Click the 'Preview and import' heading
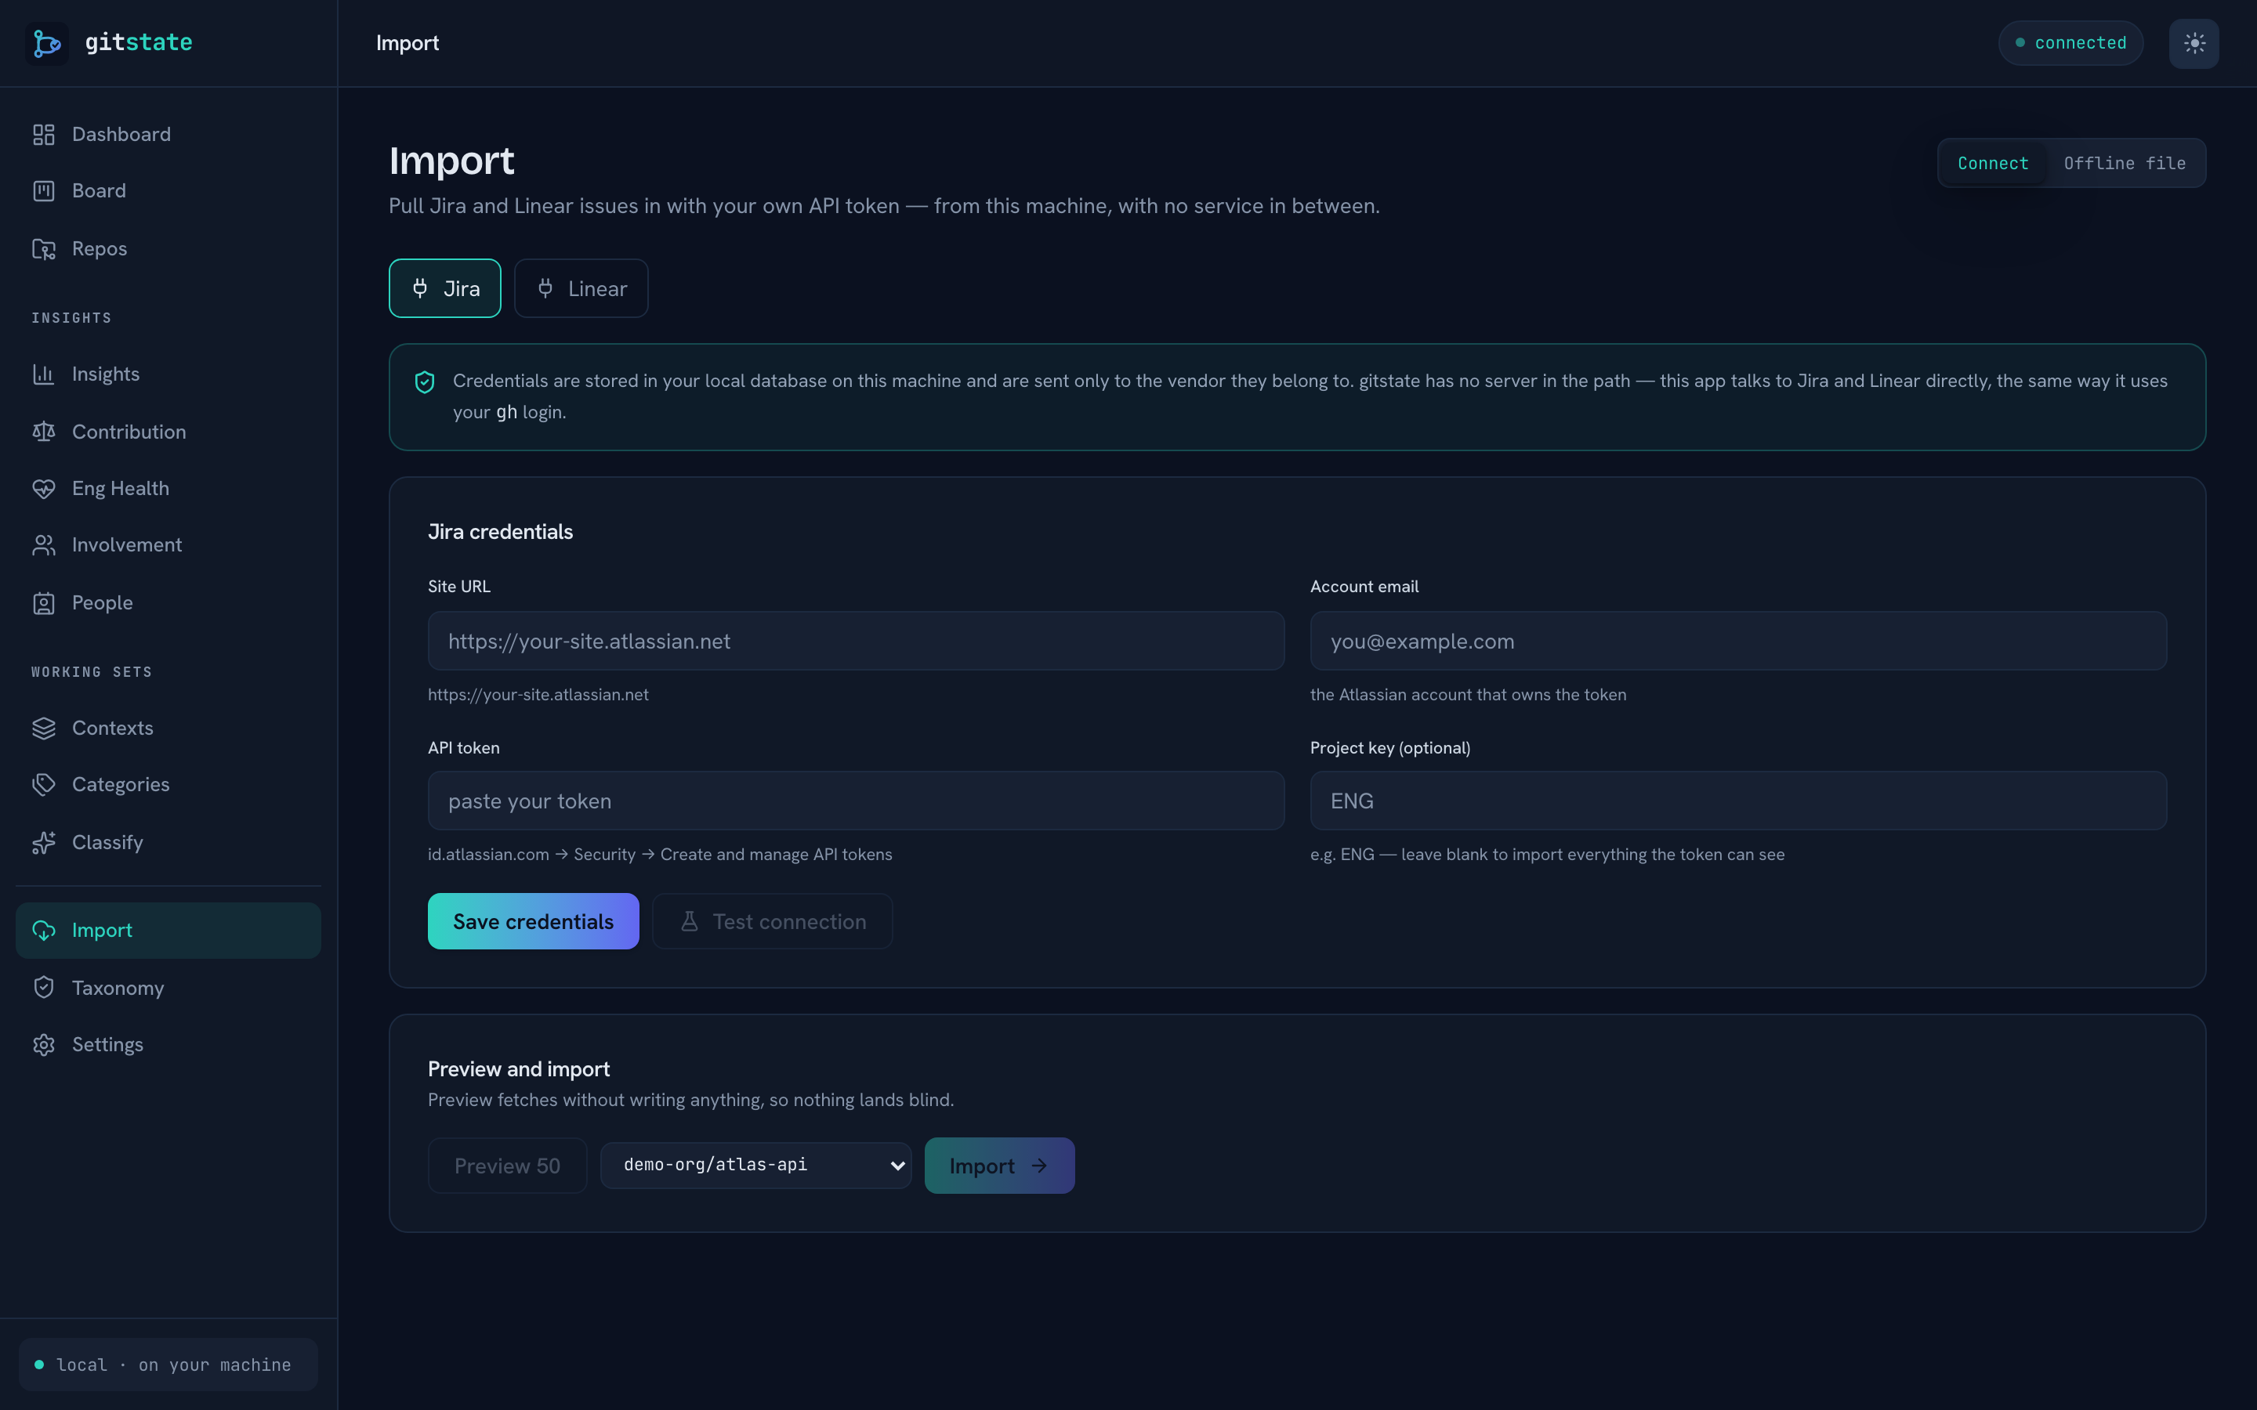The width and height of the screenshot is (2257, 1410). pos(519,1068)
